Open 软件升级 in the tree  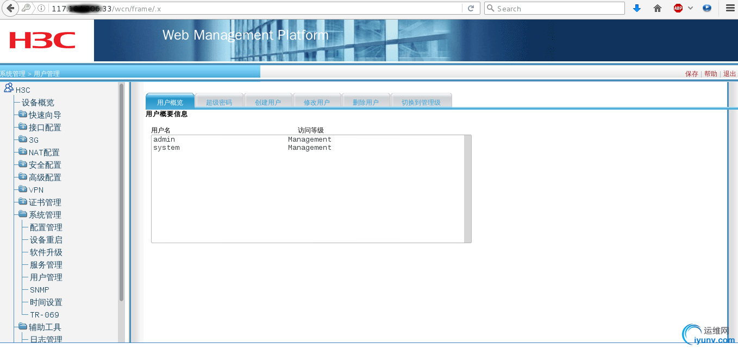(x=46, y=252)
